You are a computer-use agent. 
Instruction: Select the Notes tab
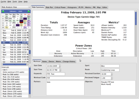click(45, 61)
